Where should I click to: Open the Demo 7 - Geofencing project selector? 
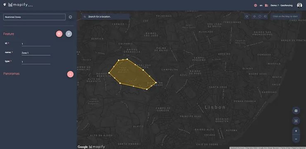click(282, 5)
